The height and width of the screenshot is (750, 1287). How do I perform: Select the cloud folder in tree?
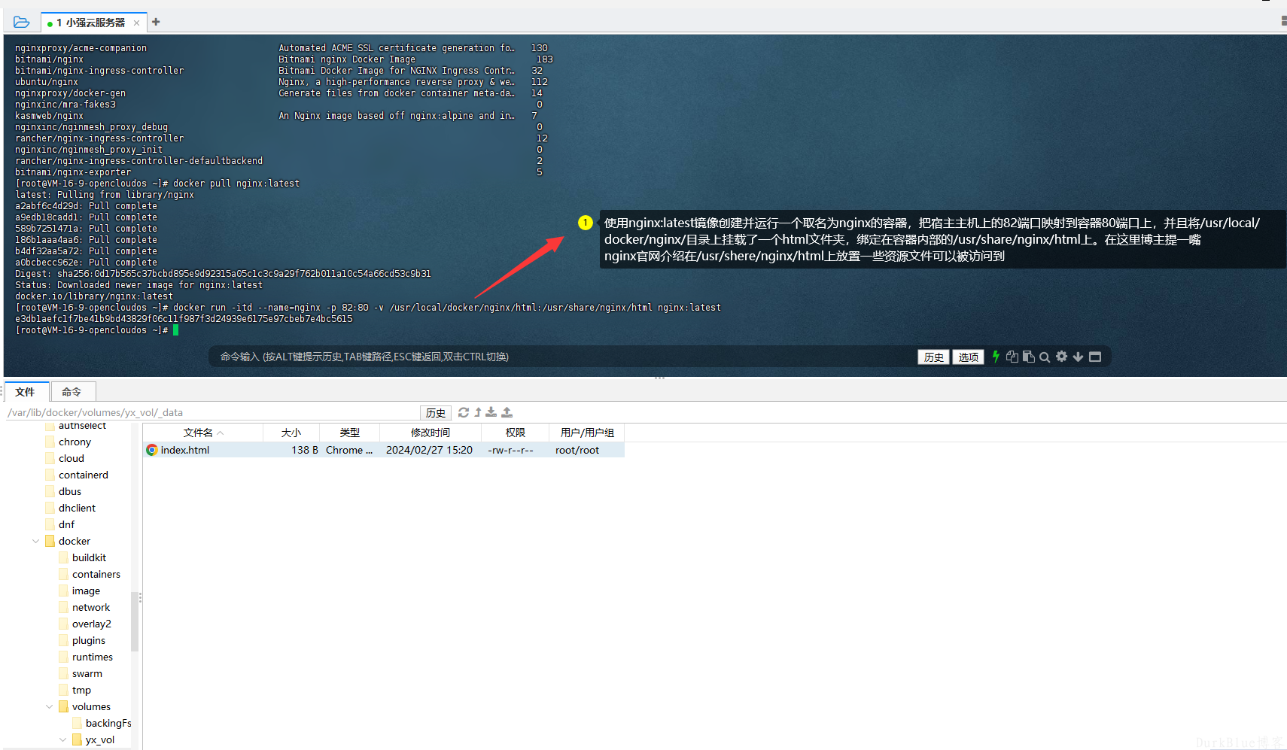pyautogui.click(x=71, y=458)
